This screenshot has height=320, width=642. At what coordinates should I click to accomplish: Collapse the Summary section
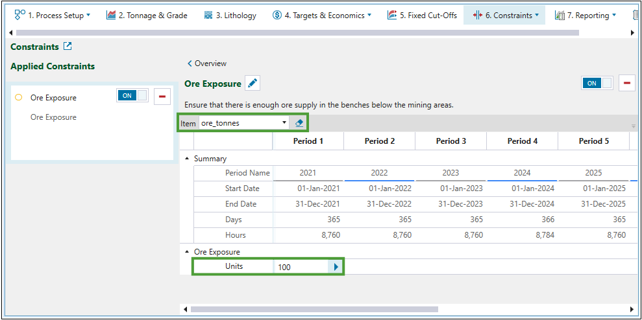[188, 159]
